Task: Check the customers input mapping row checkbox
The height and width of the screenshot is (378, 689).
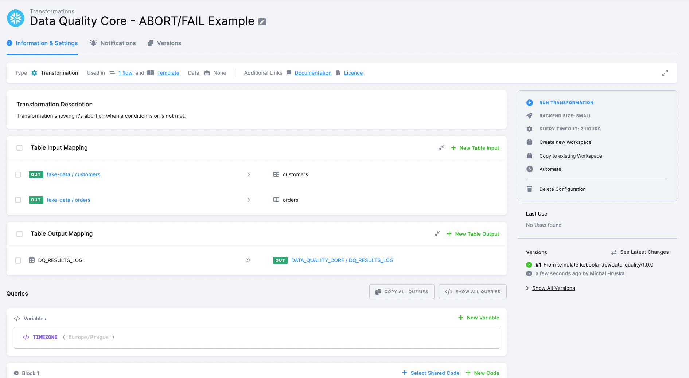Action: 18,174
